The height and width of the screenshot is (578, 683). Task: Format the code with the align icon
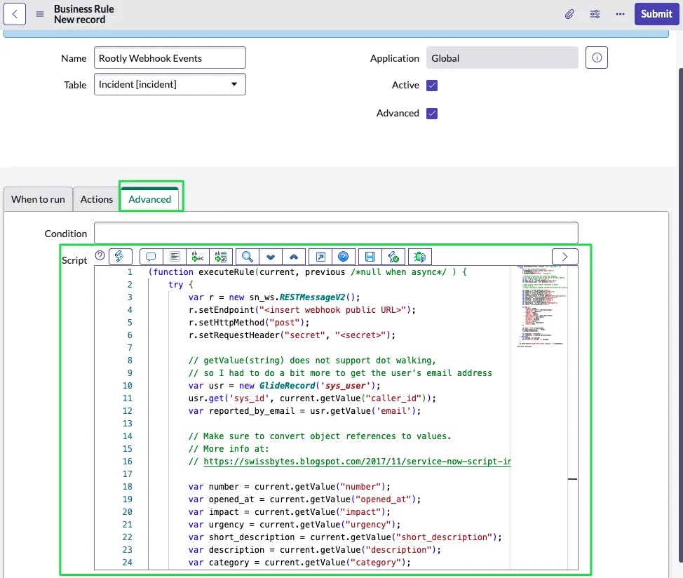tap(175, 257)
